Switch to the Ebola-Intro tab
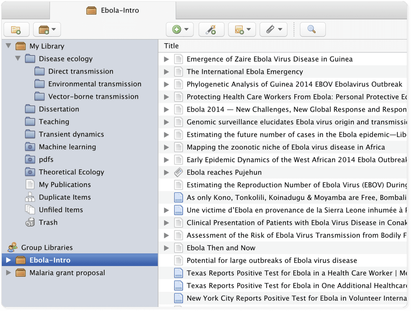The image size is (411, 311). tap(113, 10)
